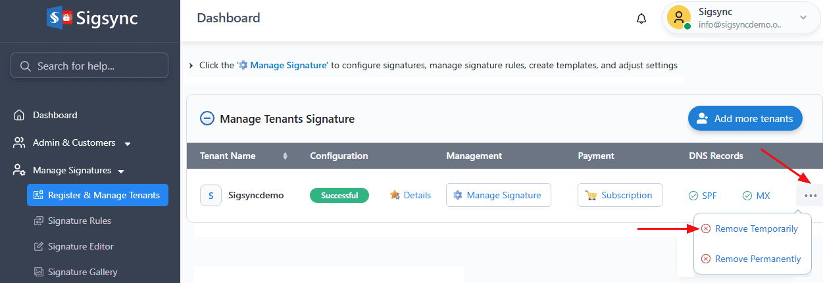The image size is (823, 283).
Task: Open Signature Rules in the sidebar
Action: [x=79, y=221]
